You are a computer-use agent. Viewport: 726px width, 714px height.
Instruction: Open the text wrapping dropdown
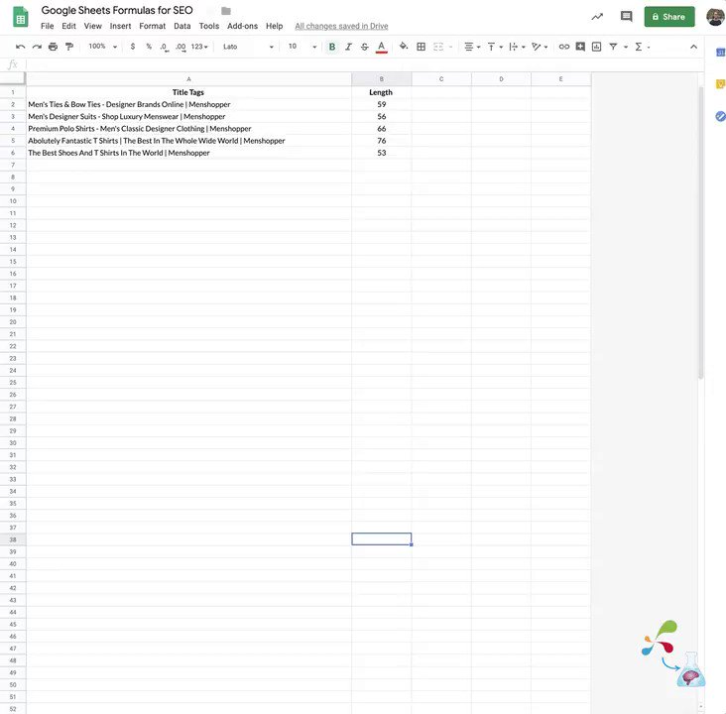point(517,47)
